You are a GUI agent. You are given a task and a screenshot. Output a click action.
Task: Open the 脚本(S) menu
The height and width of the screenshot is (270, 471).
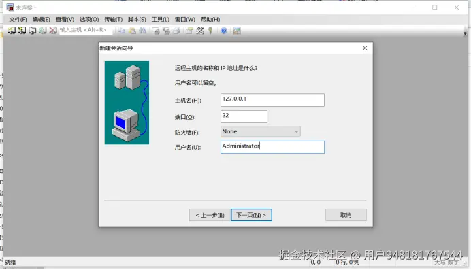click(x=137, y=20)
